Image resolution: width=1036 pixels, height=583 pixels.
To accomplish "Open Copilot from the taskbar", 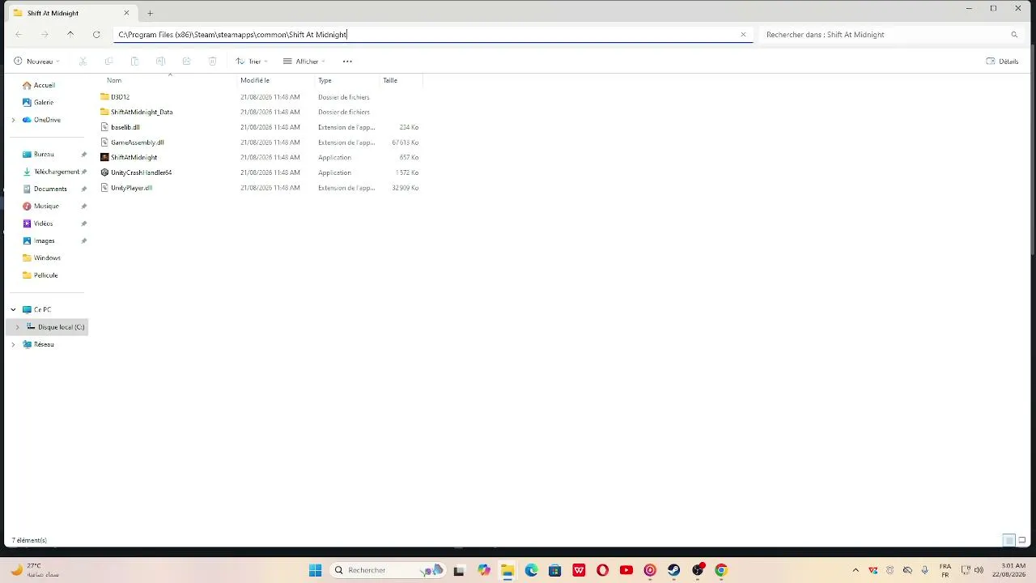I will [x=484, y=570].
